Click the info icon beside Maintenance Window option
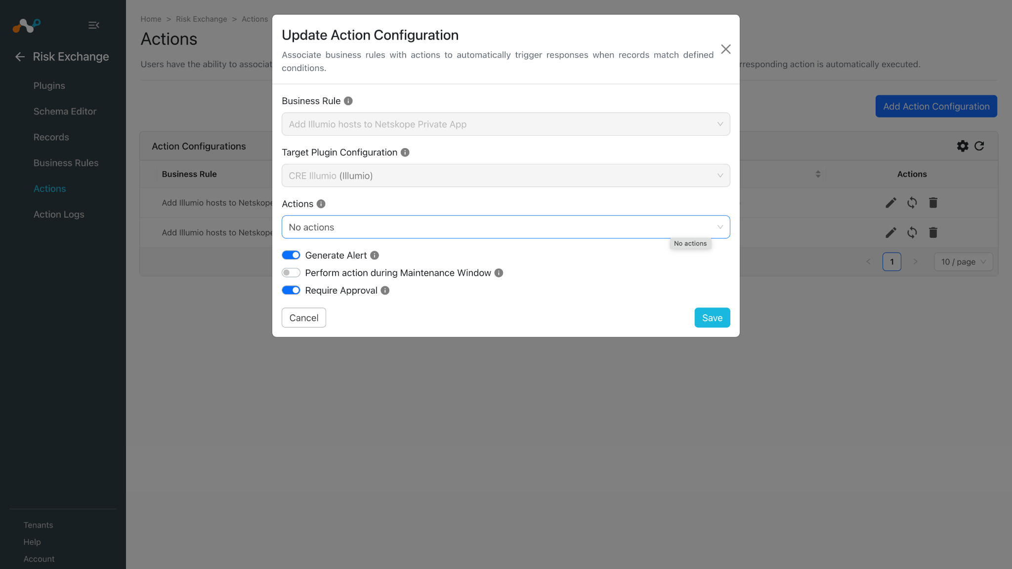This screenshot has width=1012, height=569. (x=499, y=273)
